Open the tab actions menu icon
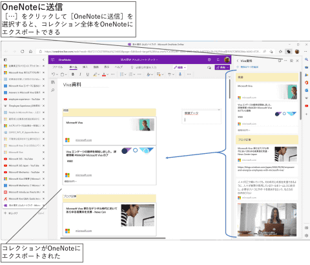 pyautogui.click(x=5, y=59)
